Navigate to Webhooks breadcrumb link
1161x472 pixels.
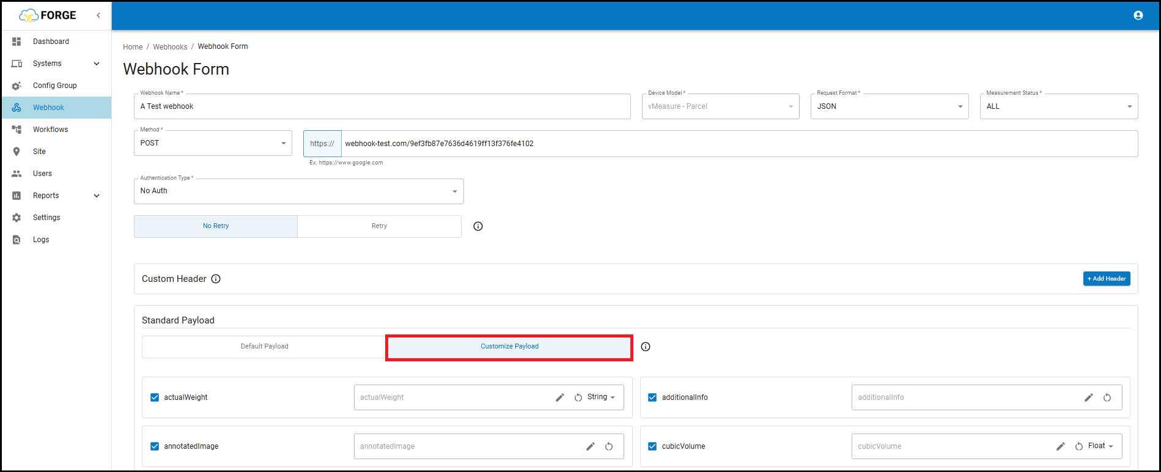[170, 47]
